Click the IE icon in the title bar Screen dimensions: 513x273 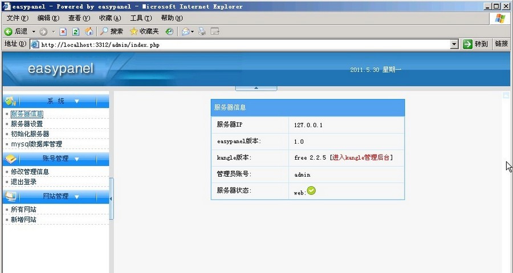(x=6, y=6)
